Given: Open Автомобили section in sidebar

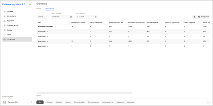Looking at the screenshot, I should (x=17, y=16).
